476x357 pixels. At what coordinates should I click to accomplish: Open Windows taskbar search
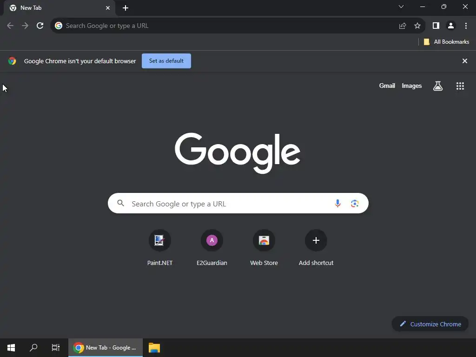[x=33, y=348]
